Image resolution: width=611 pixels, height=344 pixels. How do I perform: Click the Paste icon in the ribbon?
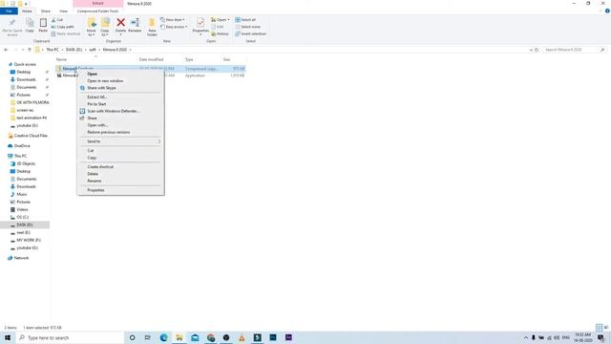point(43,23)
